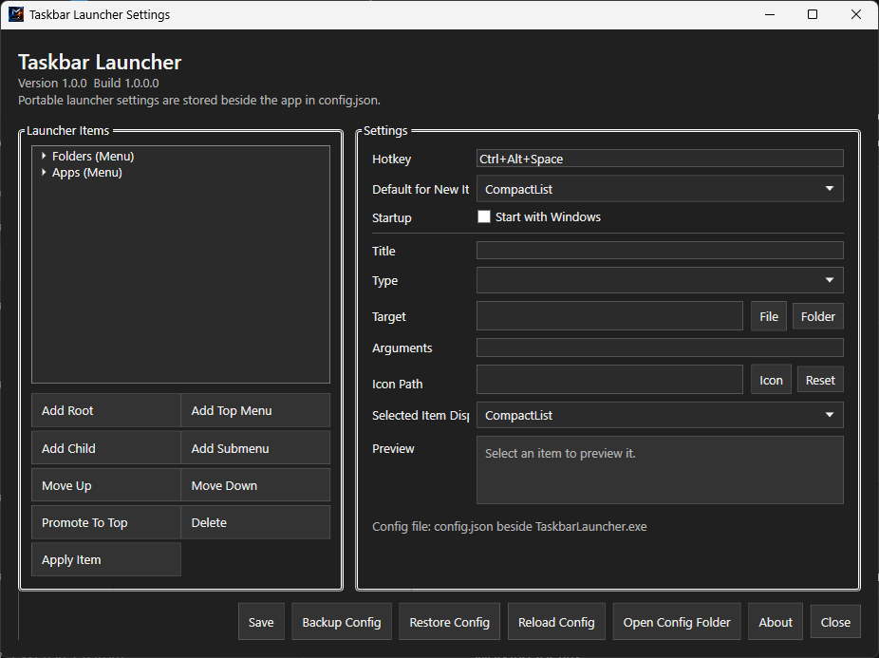Click the Reload Config button
Image resolution: width=879 pixels, height=658 pixels.
coord(556,622)
